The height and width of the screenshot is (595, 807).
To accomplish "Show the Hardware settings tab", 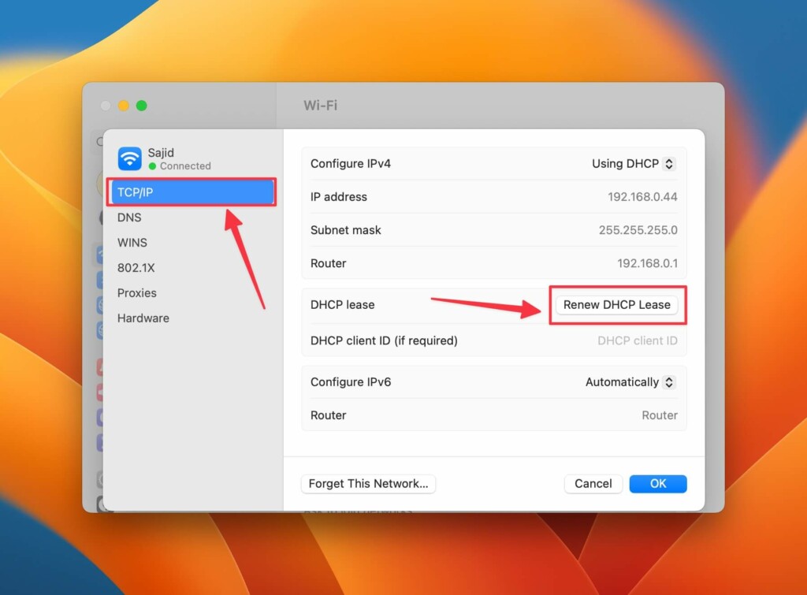I will pos(143,318).
